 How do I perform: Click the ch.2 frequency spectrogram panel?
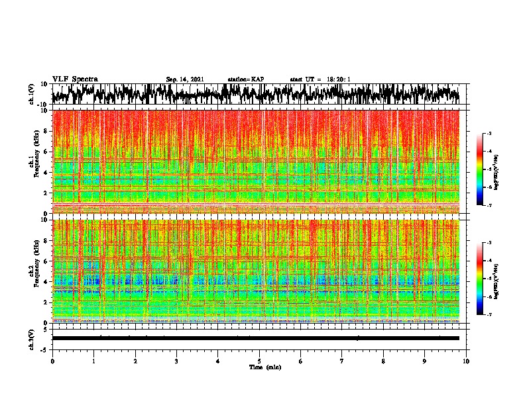tap(256, 271)
